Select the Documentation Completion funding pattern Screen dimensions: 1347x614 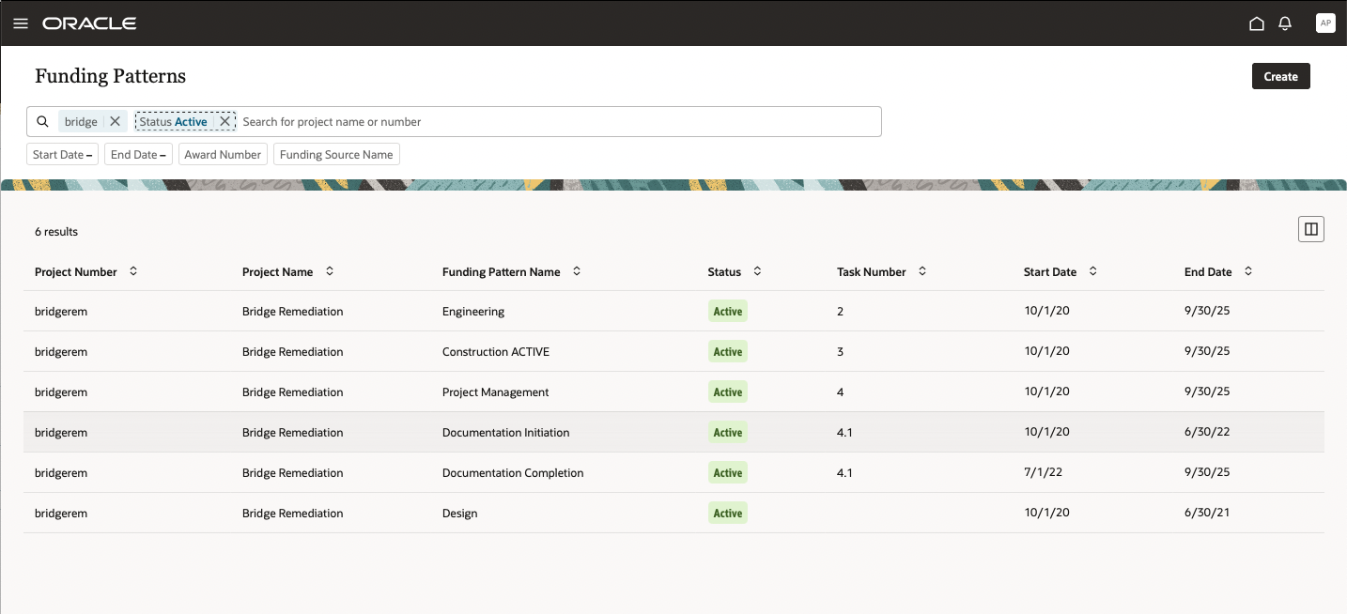513,472
